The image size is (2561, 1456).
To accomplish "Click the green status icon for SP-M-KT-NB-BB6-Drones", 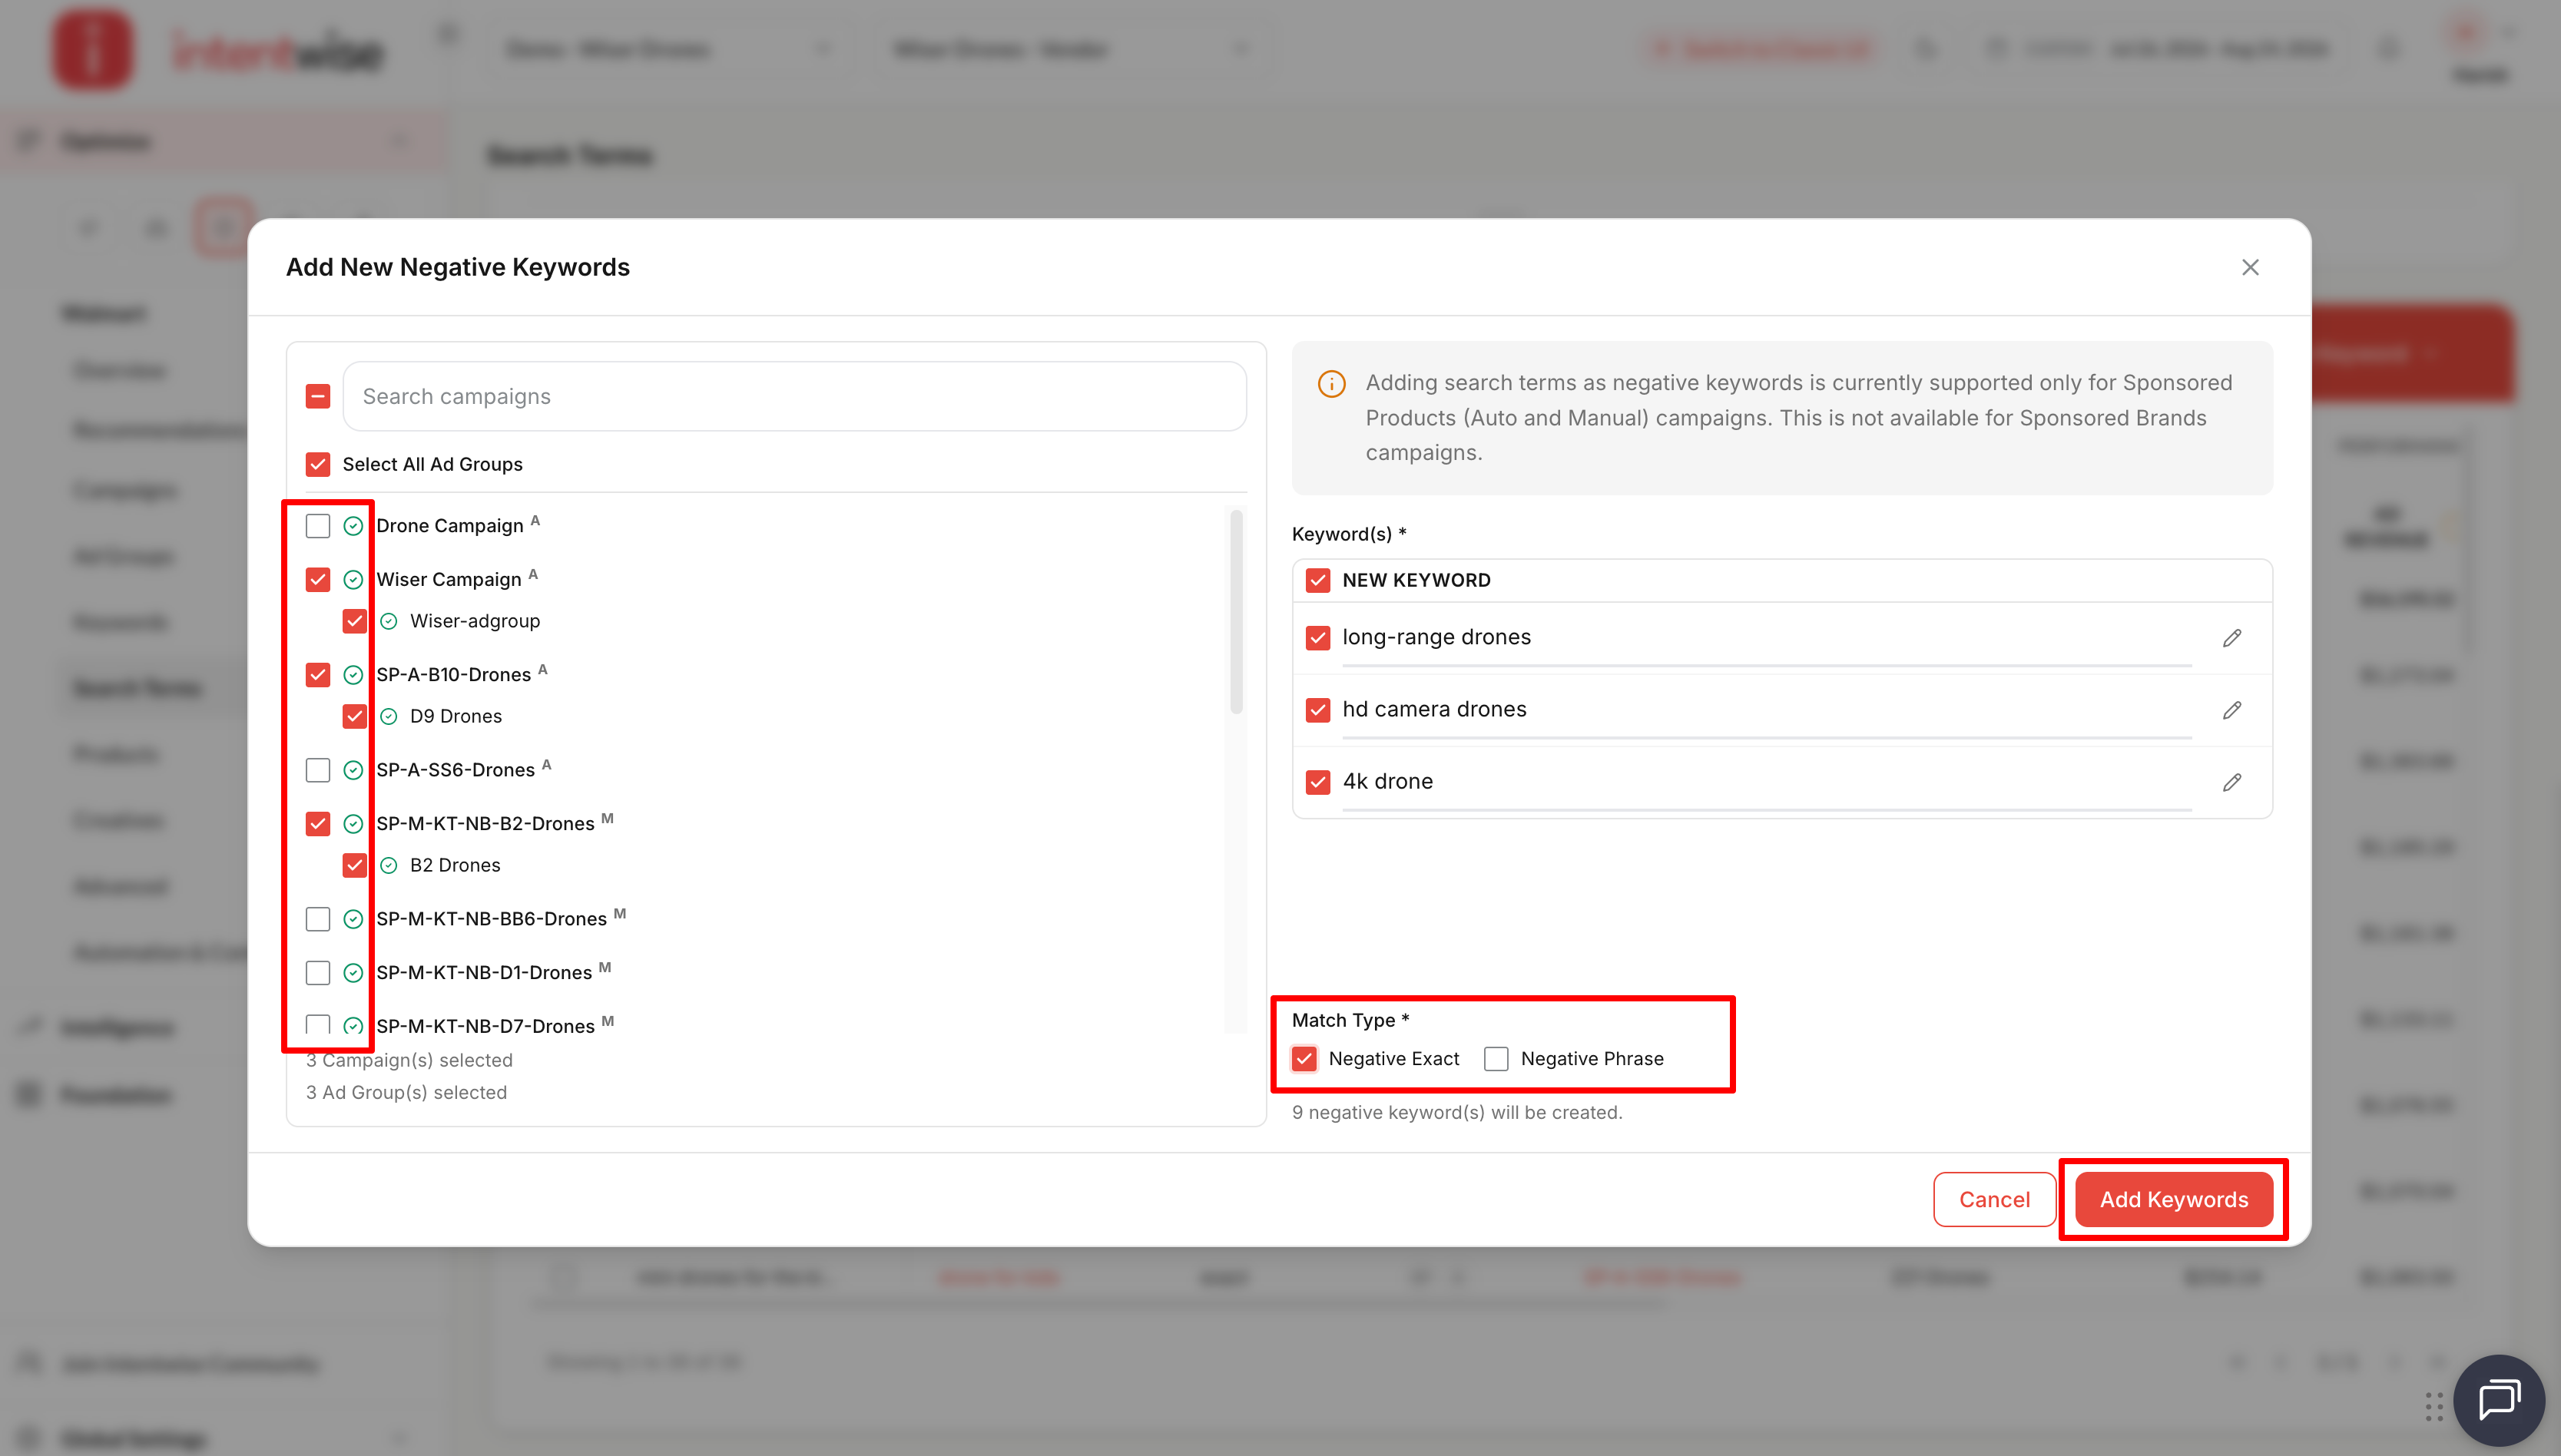I will (x=353, y=919).
